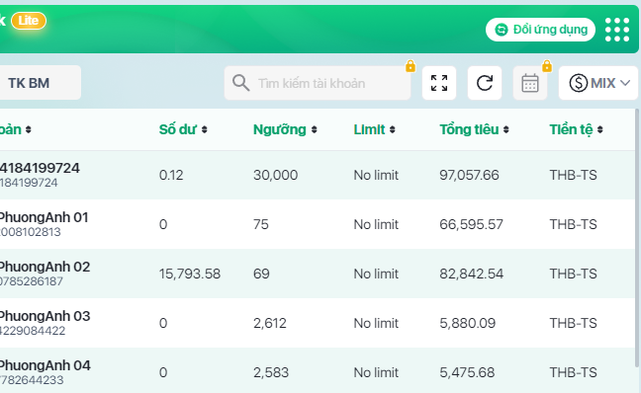Click threshold value 75
This screenshot has width=641, height=393.
point(261,224)
